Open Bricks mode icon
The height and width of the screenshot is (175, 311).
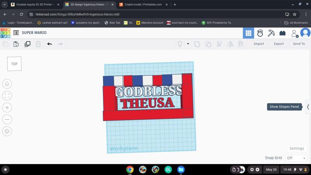(x=283, y=33)
